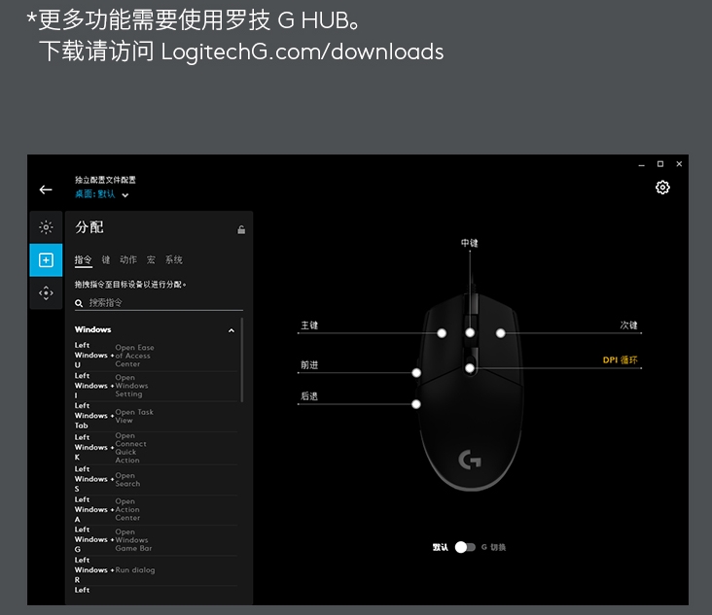Switch to the 键 tab
This screenshot has width=712, height=615.
tap(106, 259)
